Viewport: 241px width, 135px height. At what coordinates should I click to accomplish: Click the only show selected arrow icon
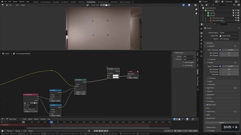[174, 119]
